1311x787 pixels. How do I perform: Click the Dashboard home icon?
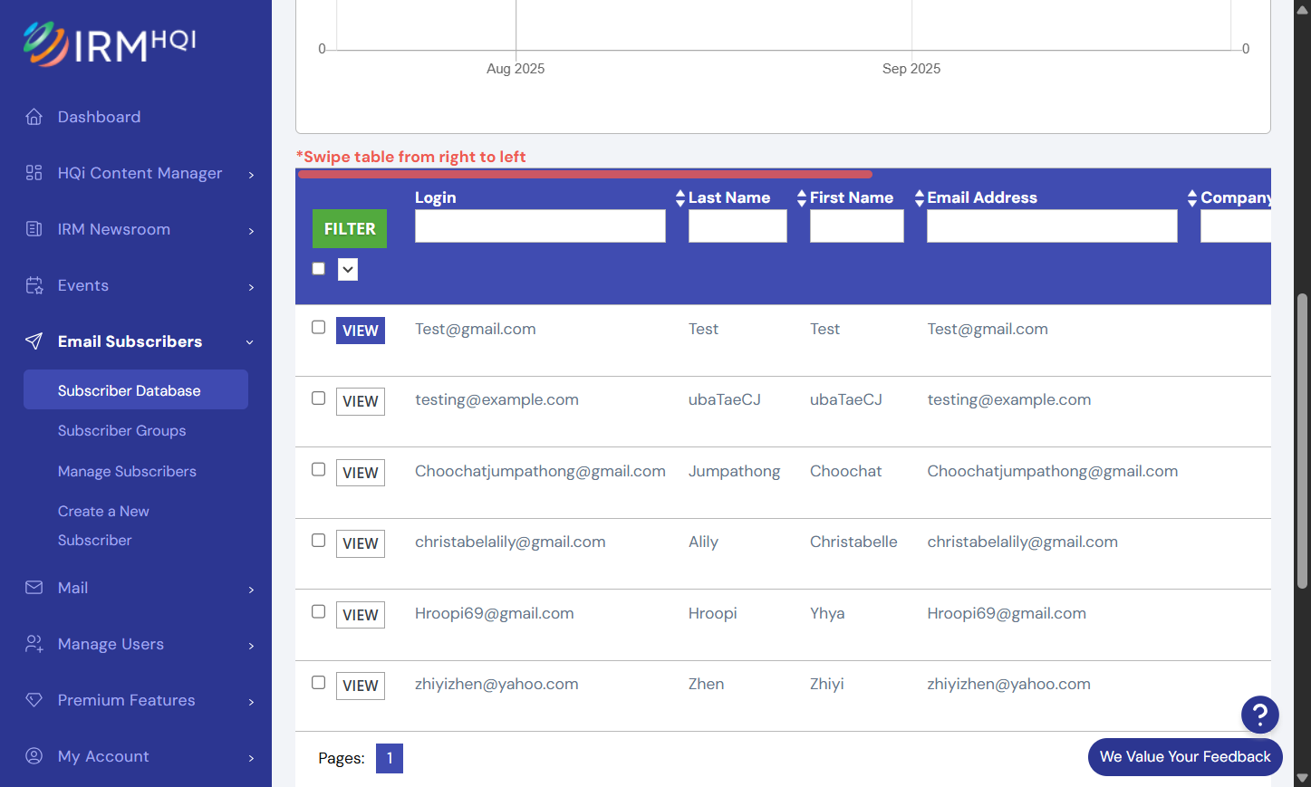(34, 117)
